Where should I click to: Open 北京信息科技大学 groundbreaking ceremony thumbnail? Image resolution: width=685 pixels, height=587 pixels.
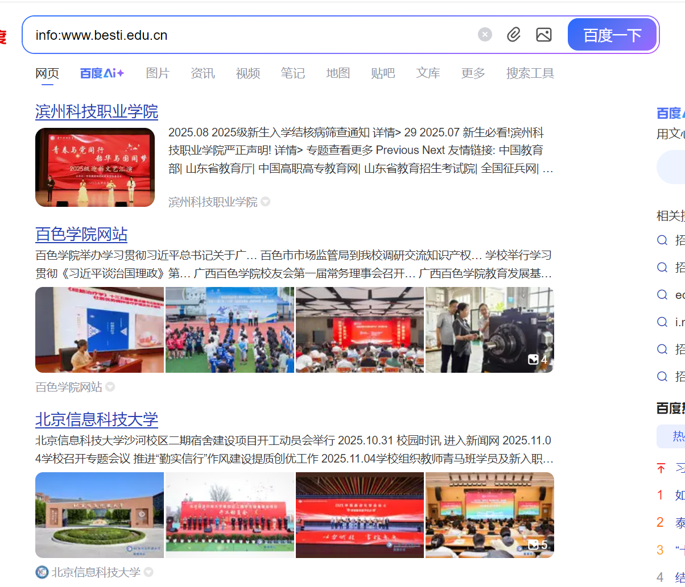click(230, 515)
